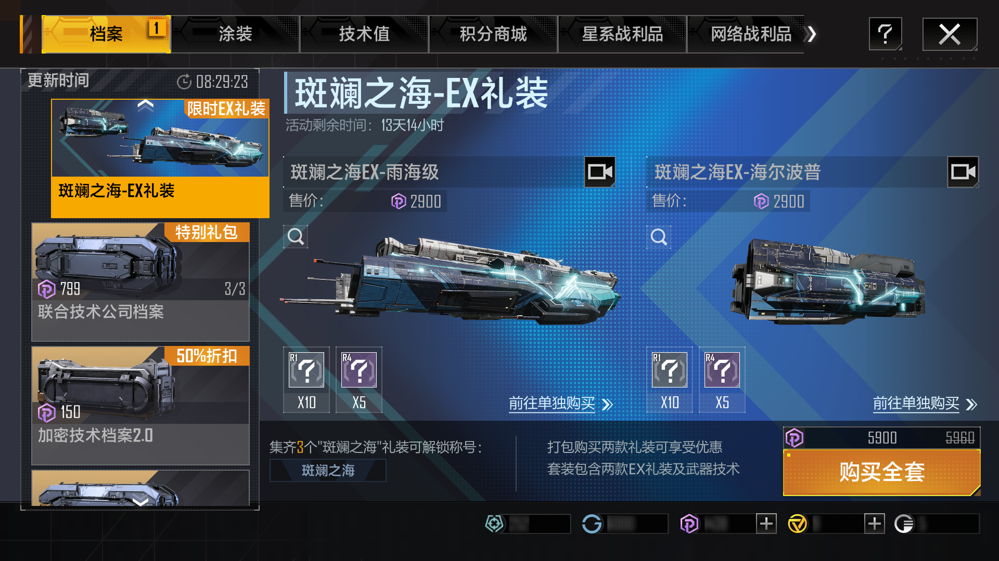This screenshot has height=561, width=999.
Task: Select 联合技术公司档案 special pack
Action: point(140,282)
